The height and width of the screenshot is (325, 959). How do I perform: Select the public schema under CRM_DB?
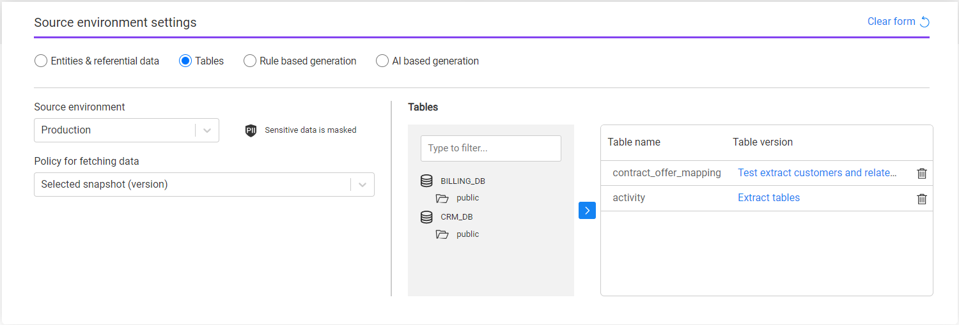point(467,234)
